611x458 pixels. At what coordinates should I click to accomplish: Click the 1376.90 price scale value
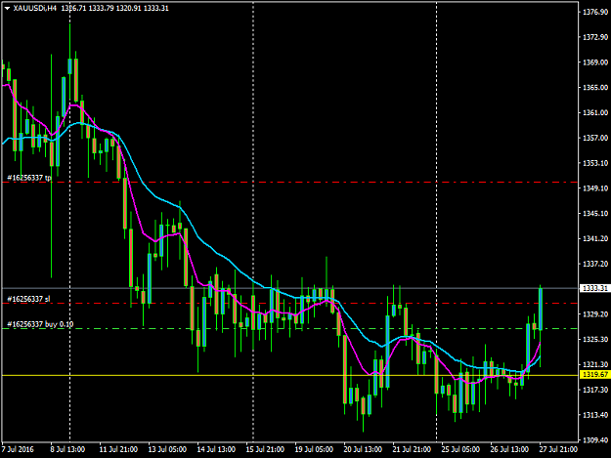(x=595, y=12)
